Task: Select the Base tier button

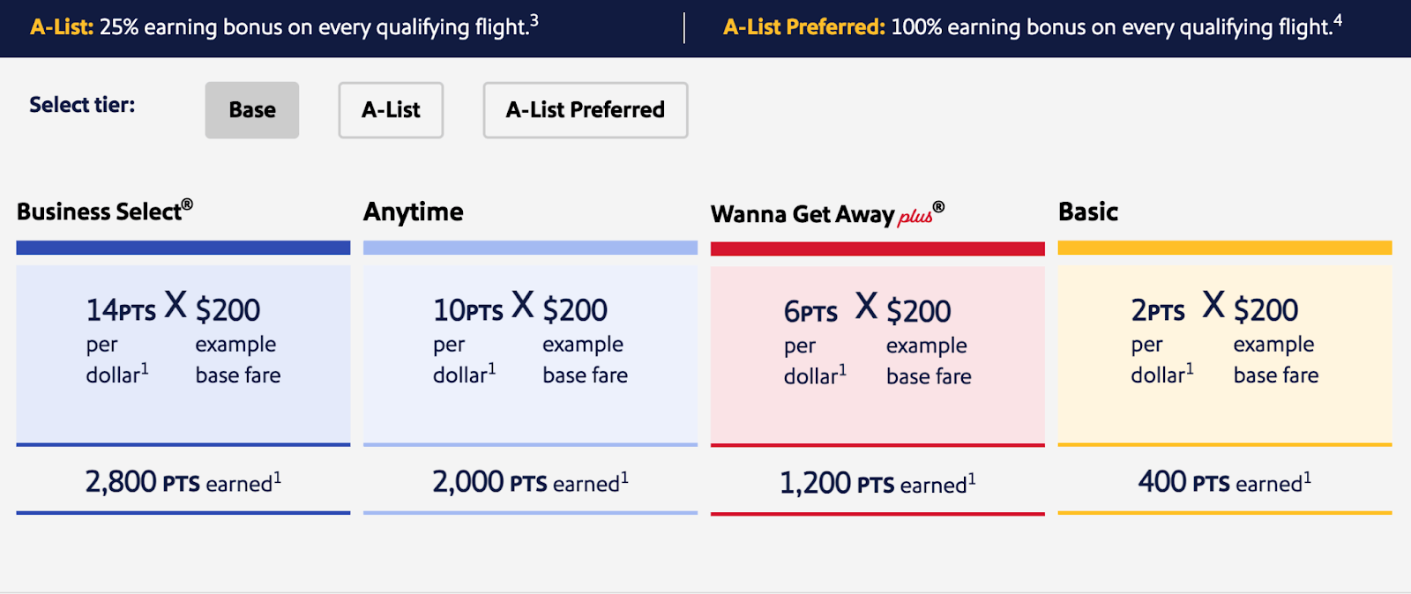Action: point(252,110)
